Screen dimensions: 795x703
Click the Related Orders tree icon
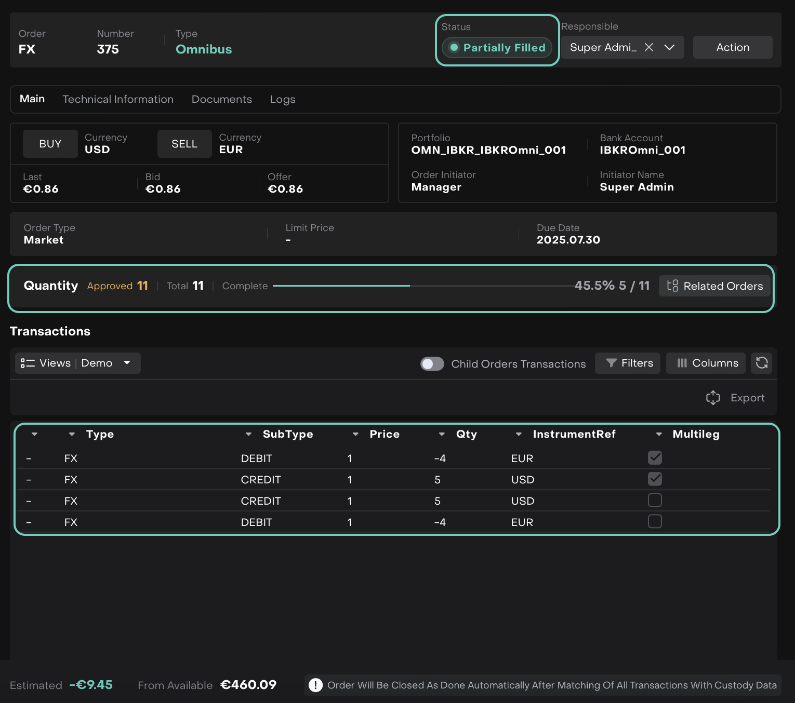672,286
